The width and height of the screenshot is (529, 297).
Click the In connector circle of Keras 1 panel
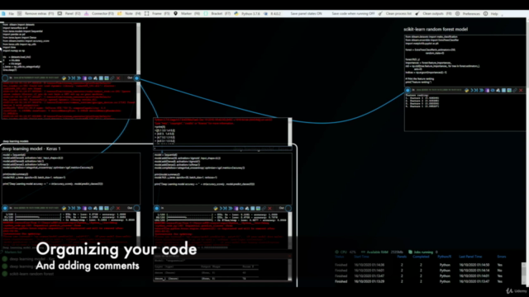coord(5,208)
